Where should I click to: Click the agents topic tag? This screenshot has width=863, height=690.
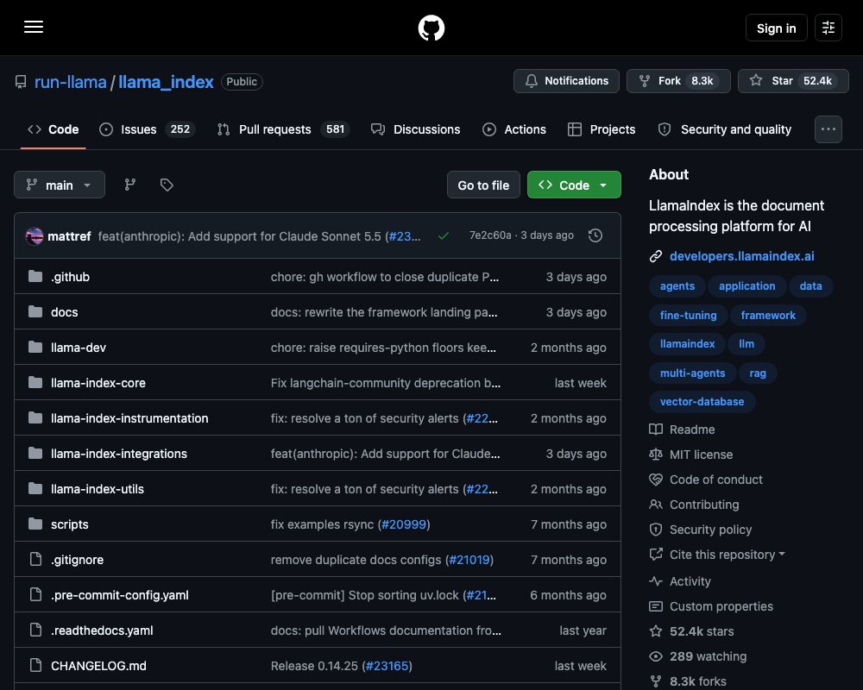(677, 286)
